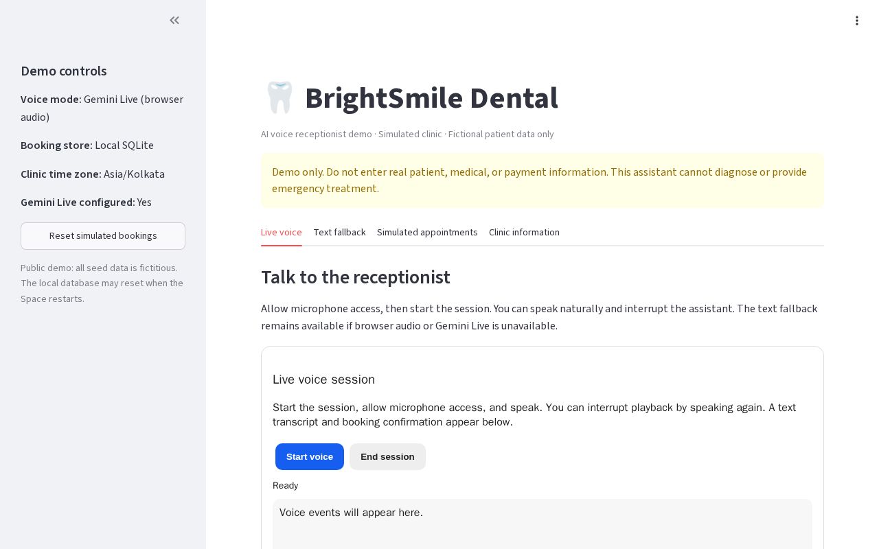Viewport: 879px width, 549px height.
Task: Click Gemini Live configured: Yes text
Action: click(x=86, y=202)
